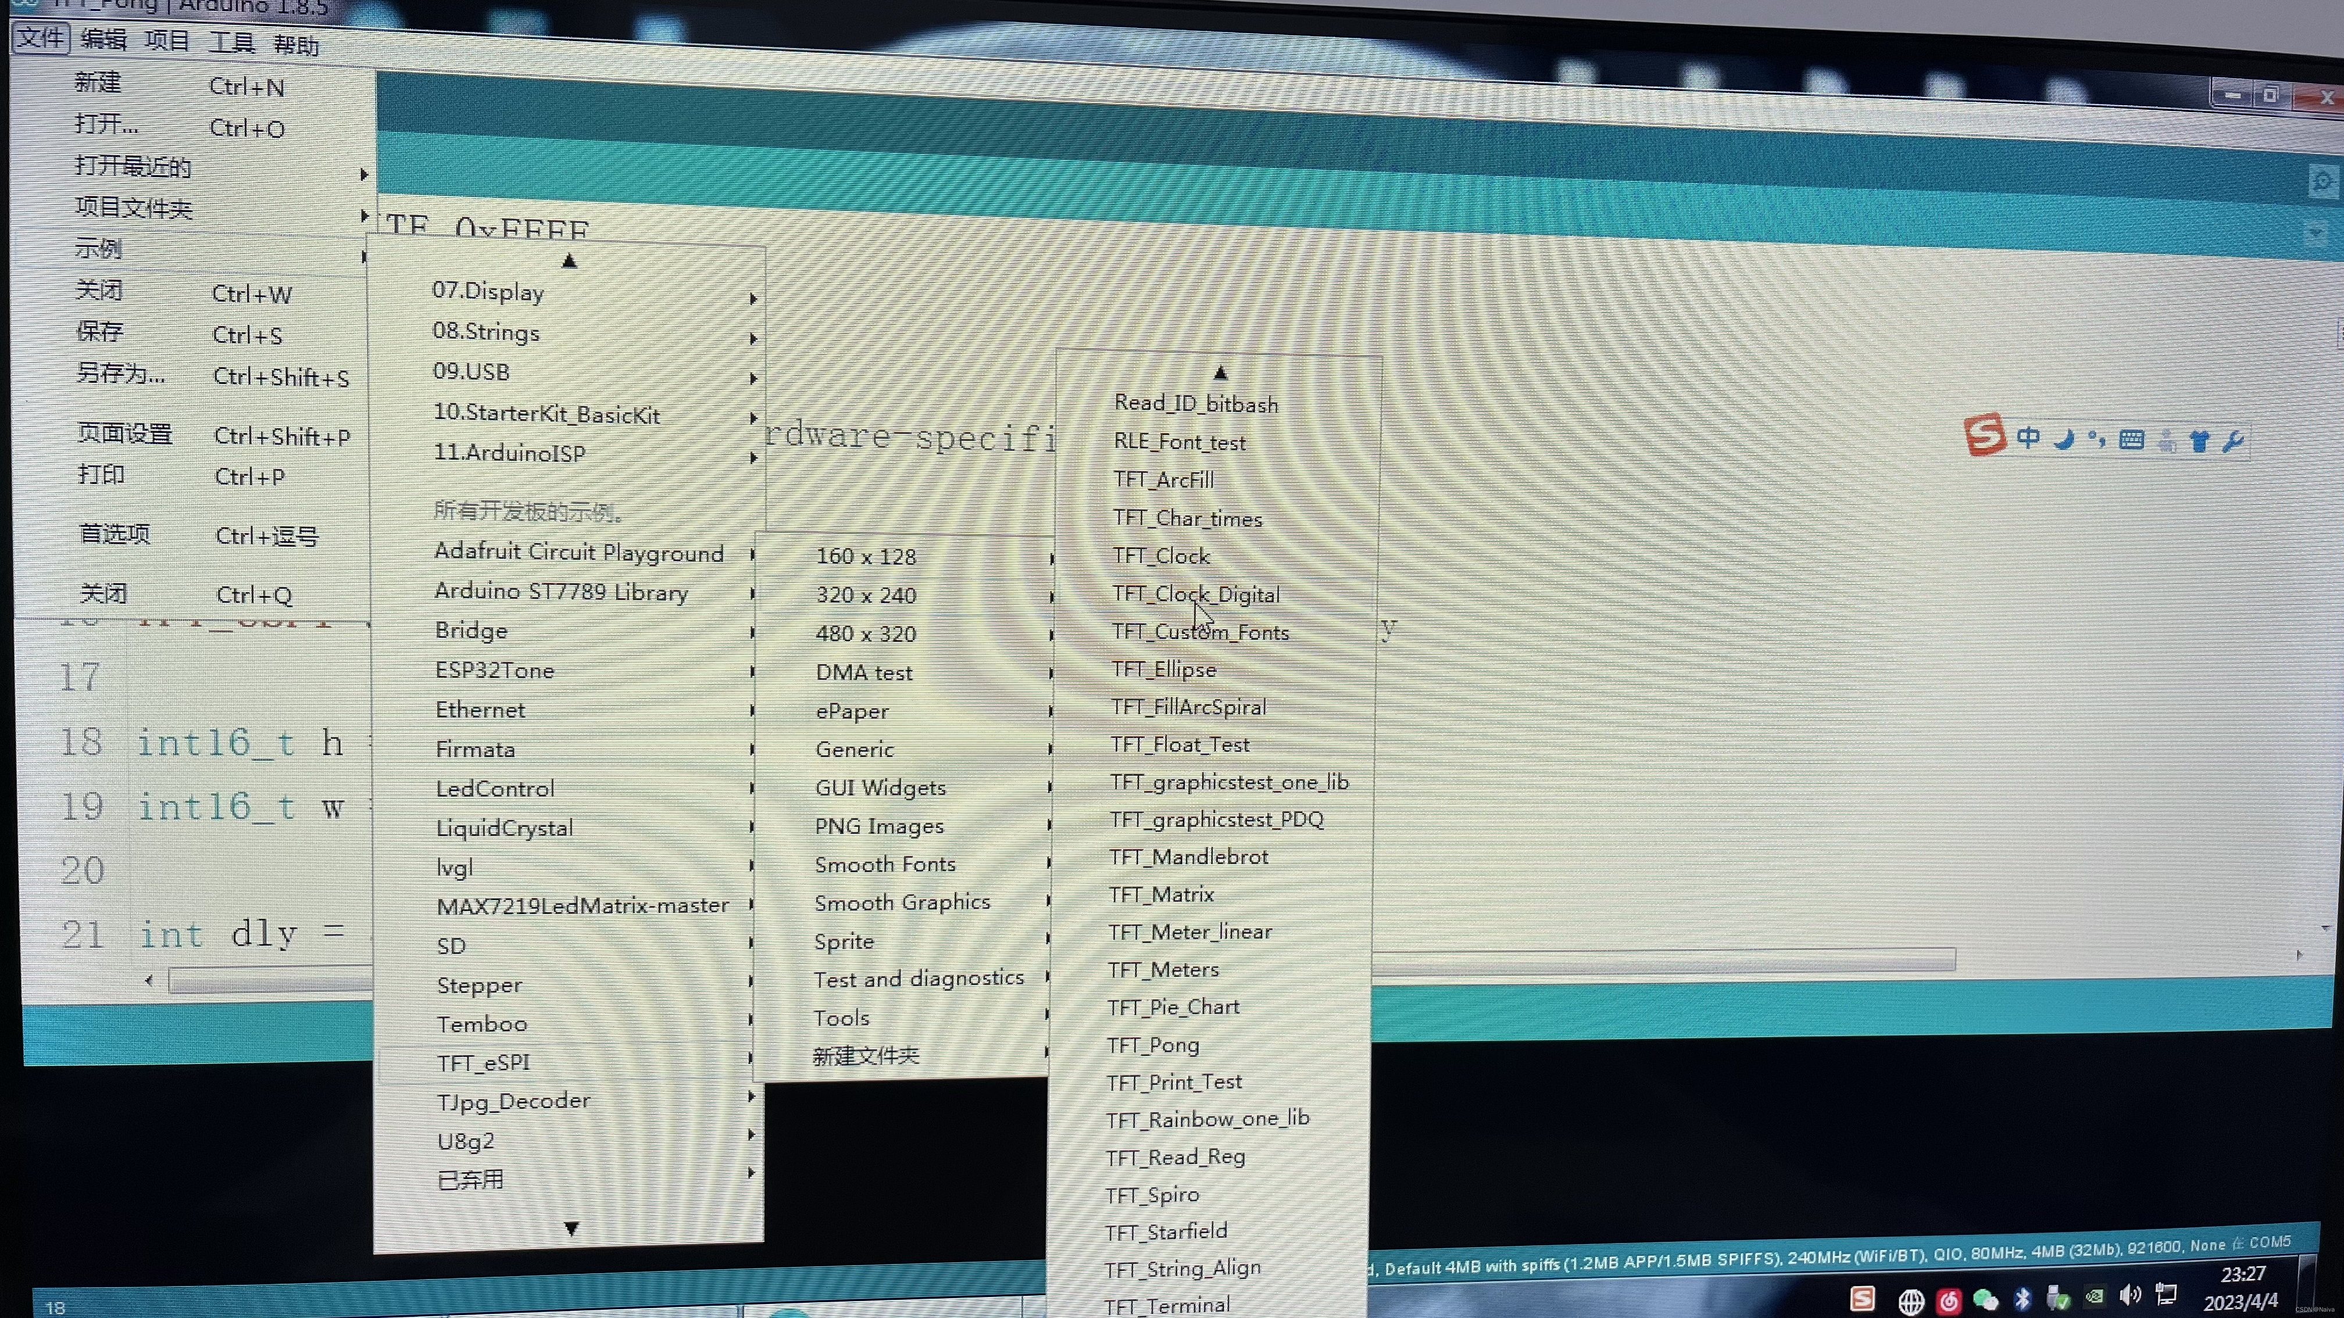
Task: Open the NVIDIA tray icon
Action: [x=2094, y=1296]
